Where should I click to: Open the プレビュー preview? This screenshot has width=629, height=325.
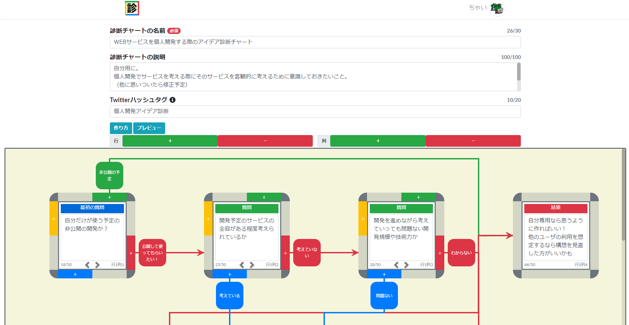pyautogui.click(x=149, y=128)
